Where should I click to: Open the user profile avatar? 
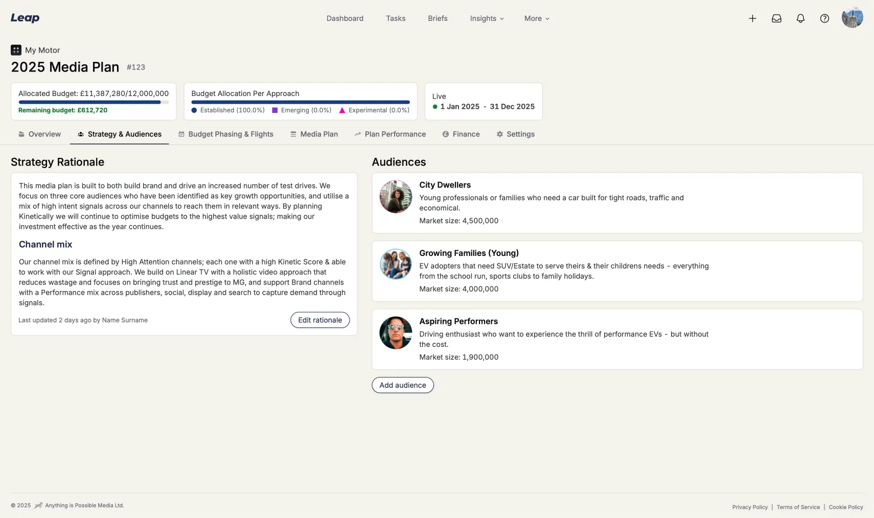tap(852, 18)
